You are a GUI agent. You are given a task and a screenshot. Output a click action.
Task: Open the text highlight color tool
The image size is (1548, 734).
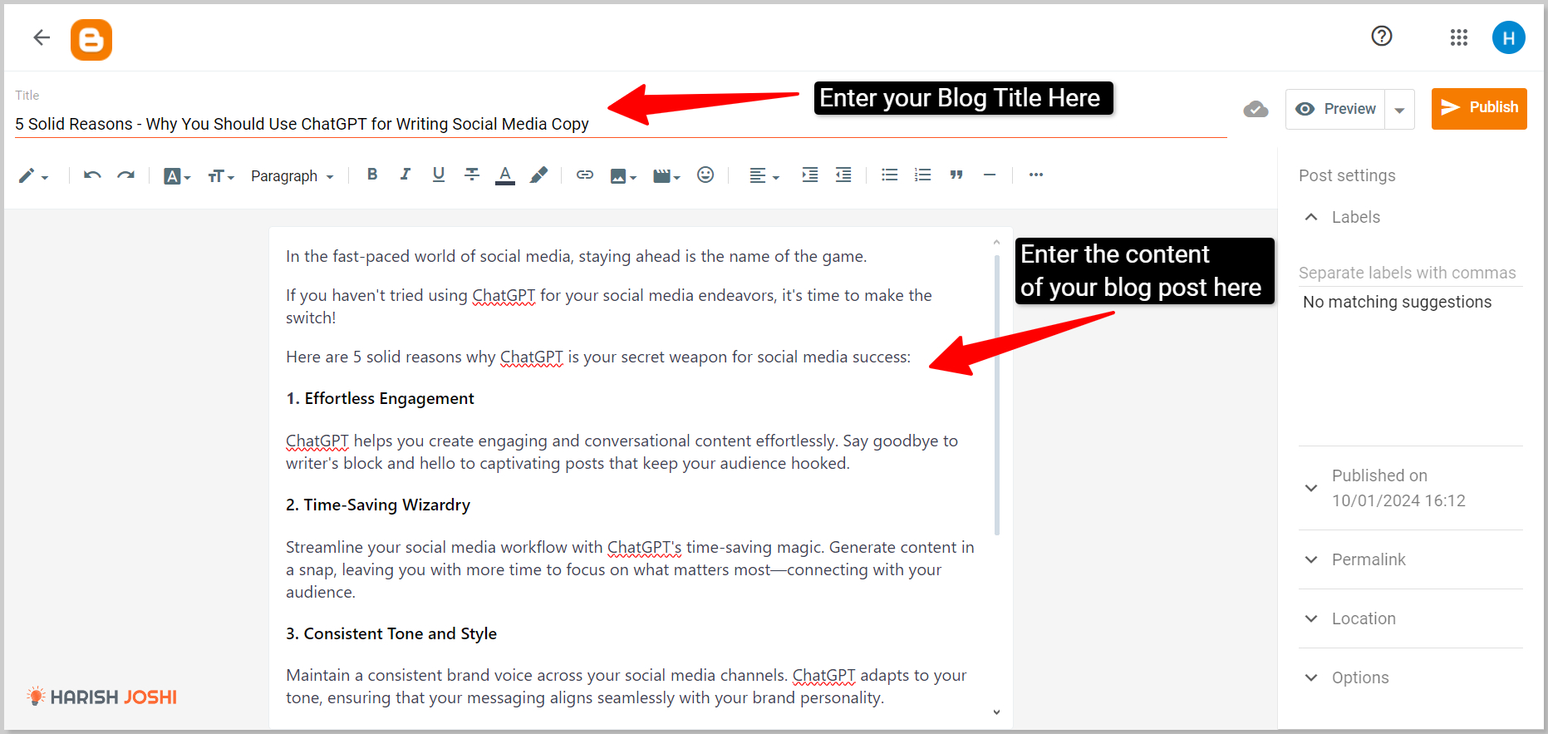538,175
